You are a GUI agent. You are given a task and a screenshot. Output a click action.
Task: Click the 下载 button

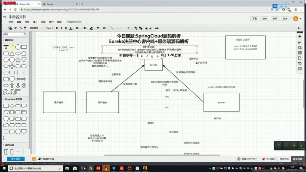(x=255, y=19)
